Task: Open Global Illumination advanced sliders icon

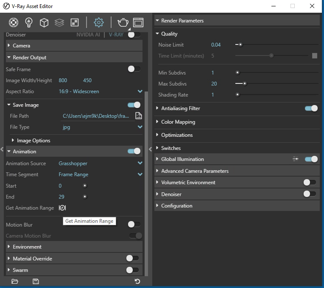Action: tap(296, 159)
